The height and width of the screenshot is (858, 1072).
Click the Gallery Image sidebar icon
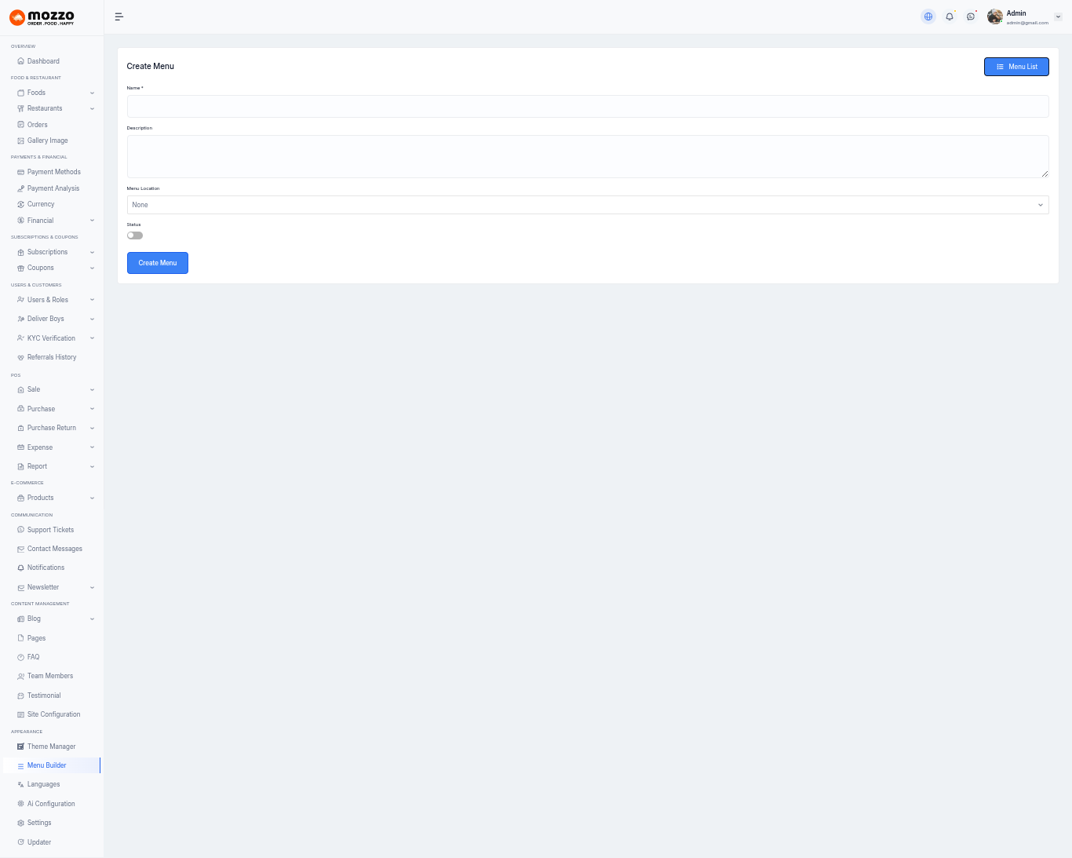click(20, 141)
